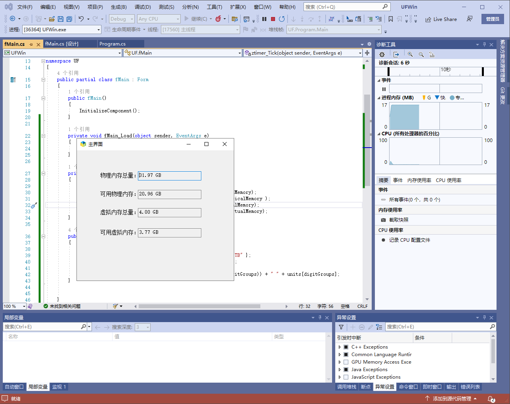The width and height of the screenshot is (510, 404).
Task: Toggle the private bytes legend marker in memory graph
Action: [452, 97]
